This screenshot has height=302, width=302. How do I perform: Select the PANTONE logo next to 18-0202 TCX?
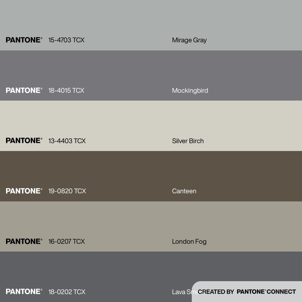(24, 292)
